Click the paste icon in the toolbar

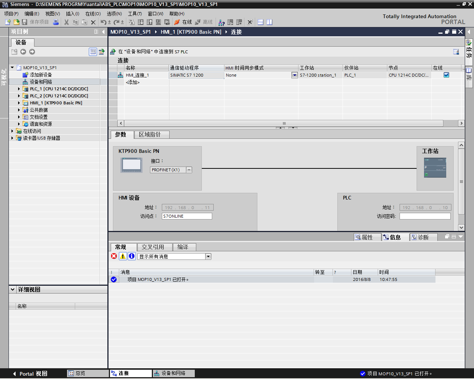(84, 22)
